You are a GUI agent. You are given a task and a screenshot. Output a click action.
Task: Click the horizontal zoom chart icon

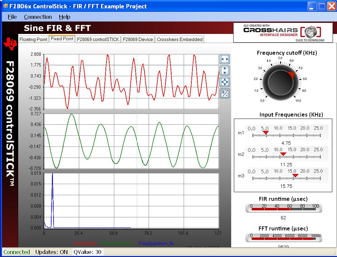[x=225, y=59]
